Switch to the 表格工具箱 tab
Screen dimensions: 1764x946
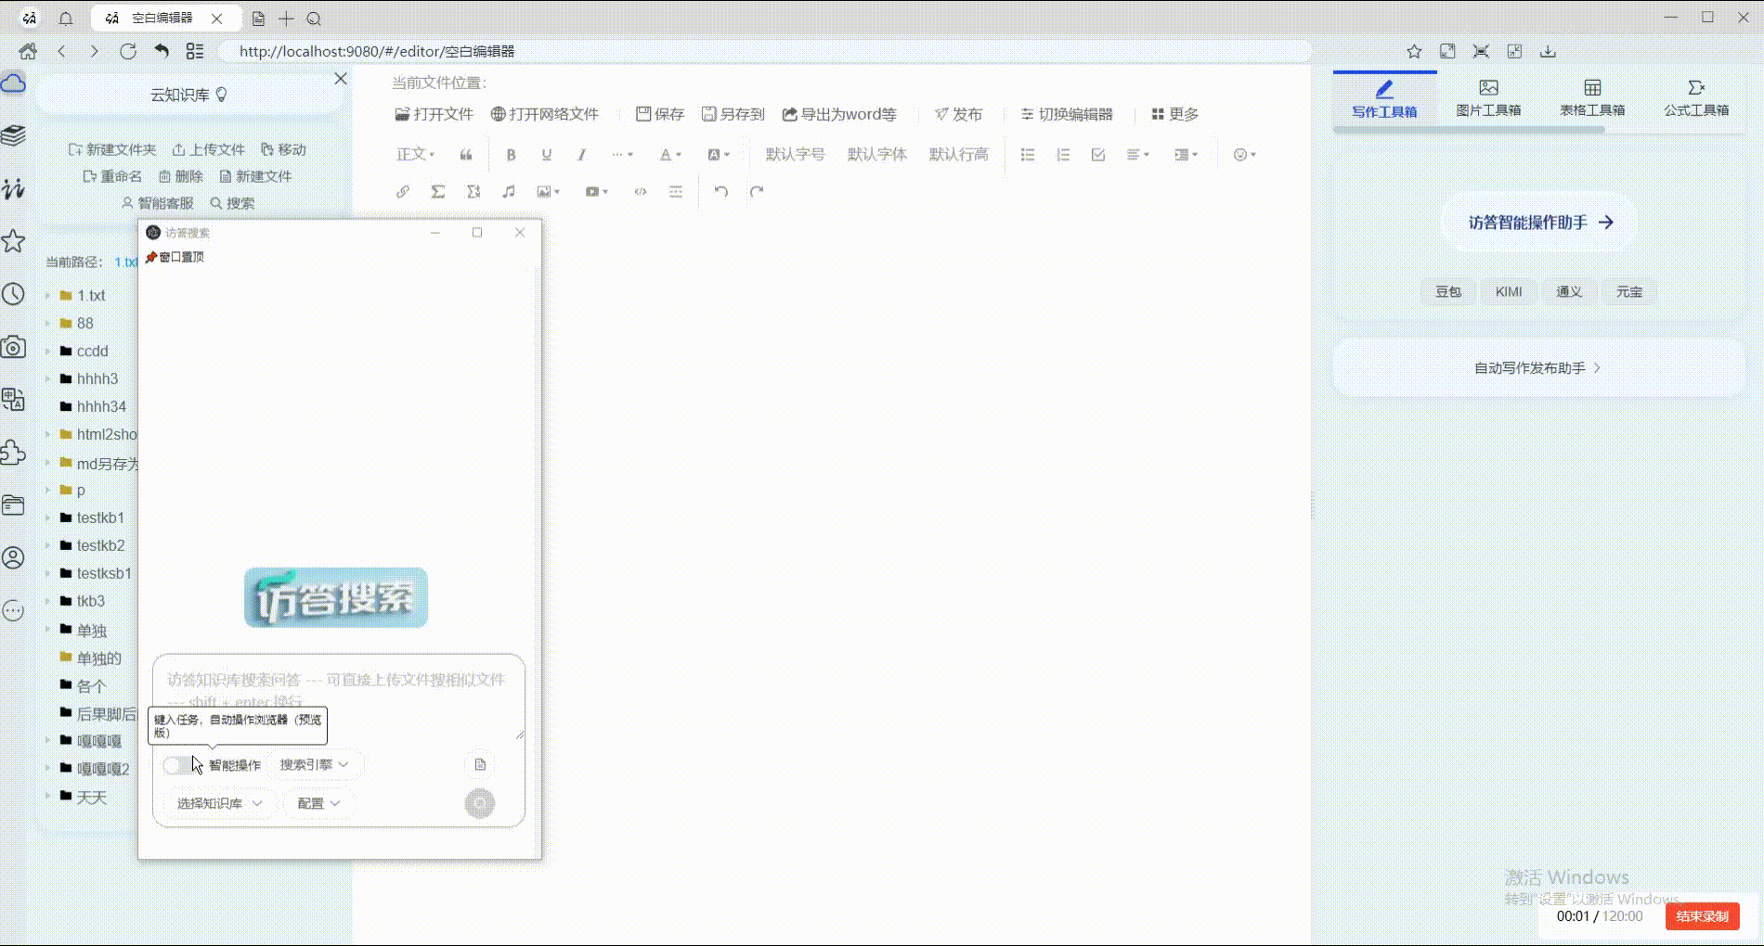coord(1592,98)
